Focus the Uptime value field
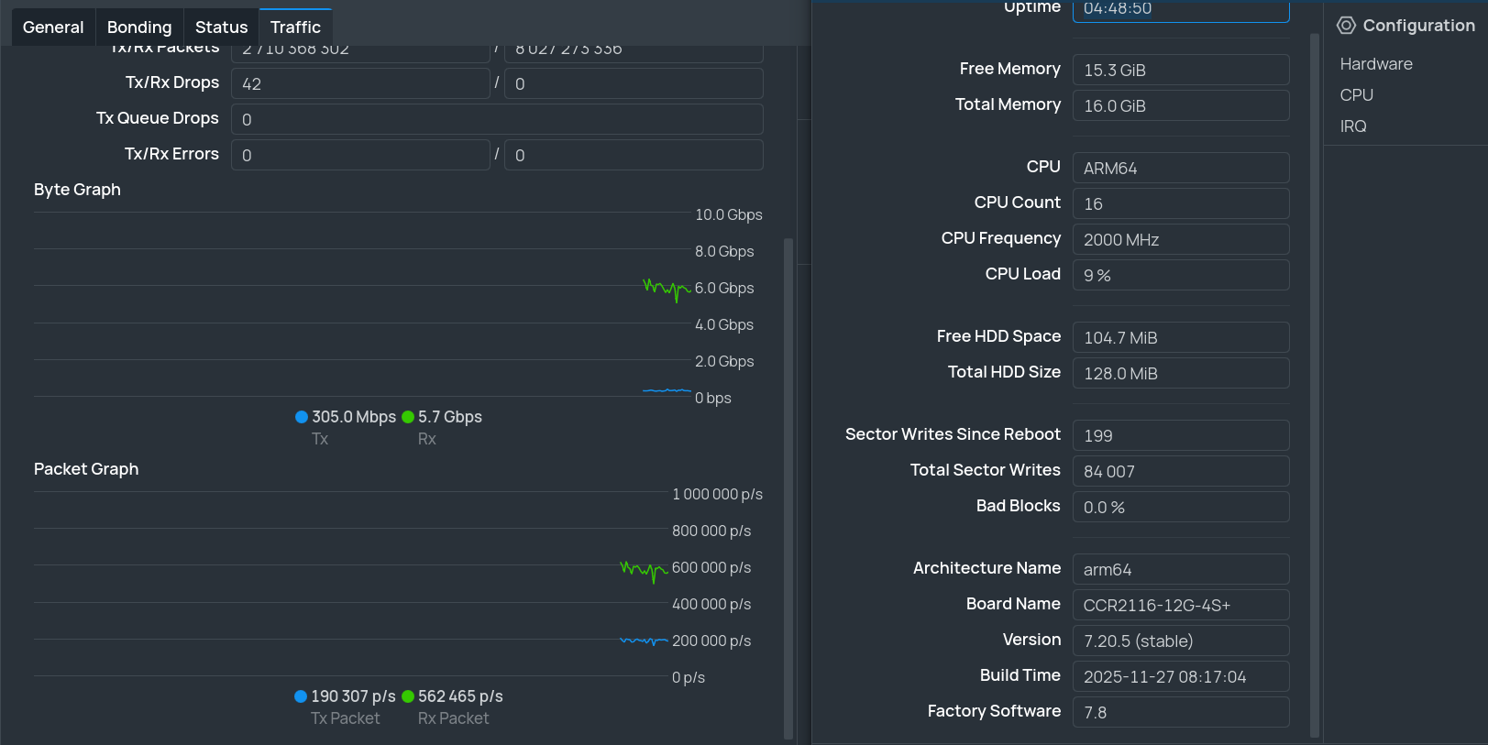 [1181, 10]
